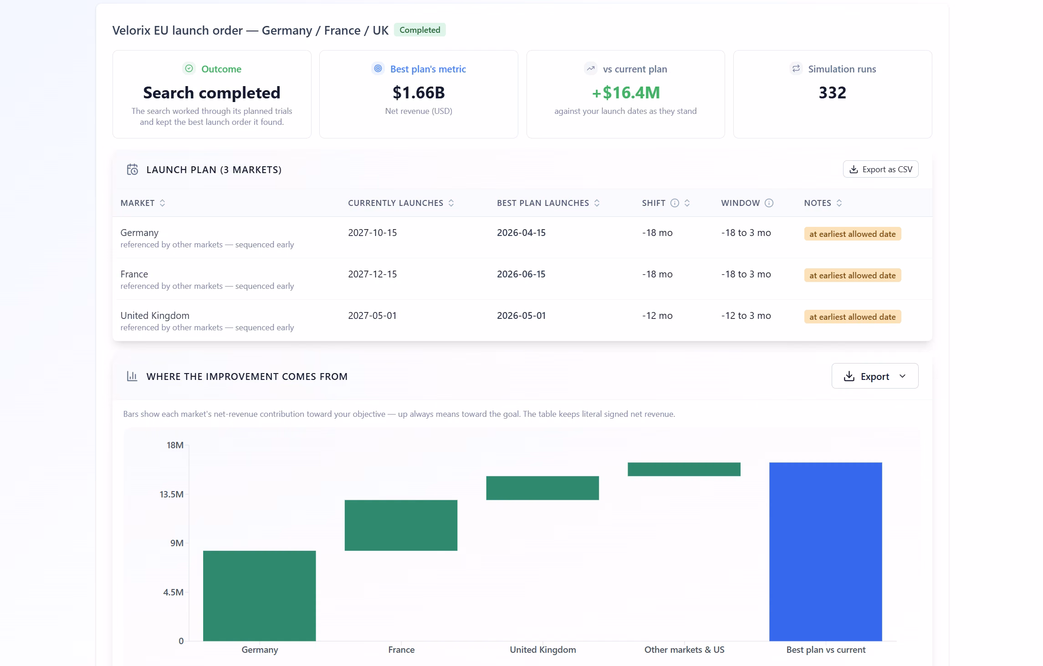Click the +$16.4M improvement value
The height and width of the screenshot is (666, 1043).
click(x=625, y=93)
